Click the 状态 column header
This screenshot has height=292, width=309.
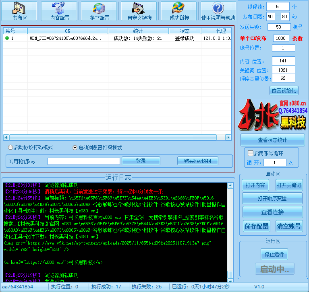click(185, 31)
